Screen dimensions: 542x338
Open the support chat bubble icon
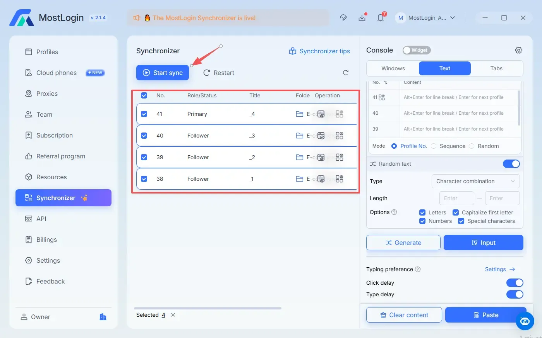point(525,321)
